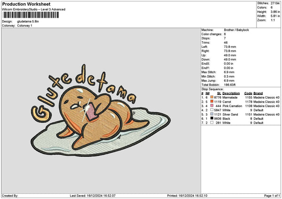Click the Carrot color swatch

(211, 101)
